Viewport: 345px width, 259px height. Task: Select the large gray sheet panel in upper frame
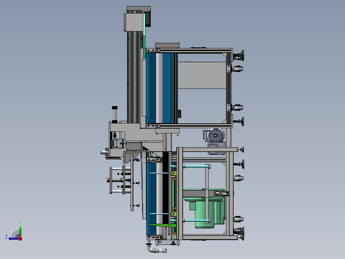click(x=202, y=75)
